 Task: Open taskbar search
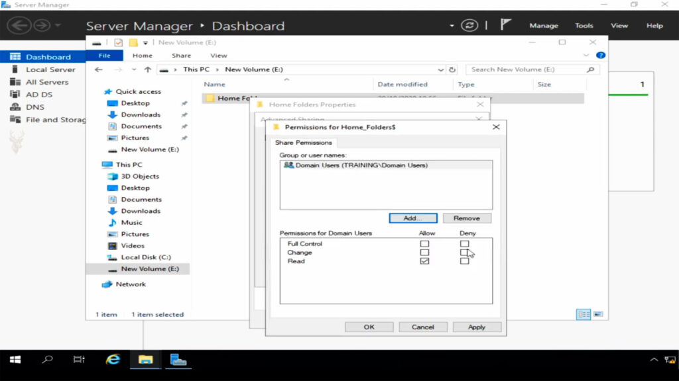[47, 360]
